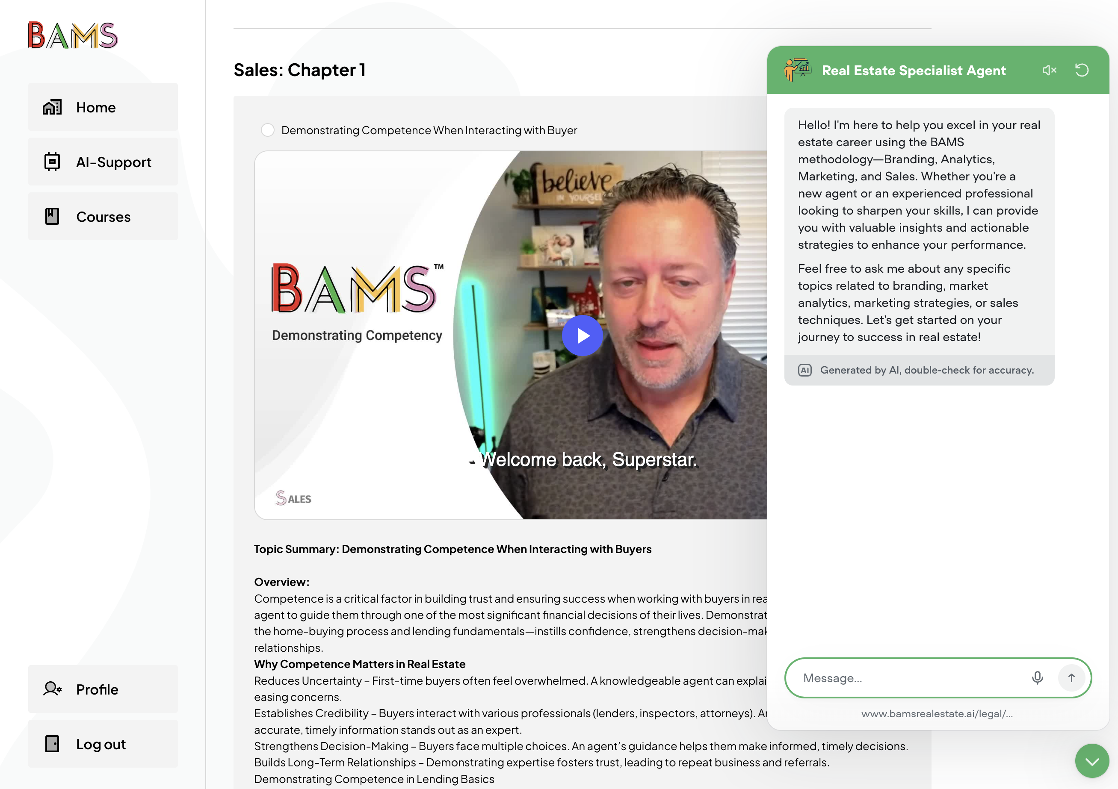
Task: Click the AI badge icon in chat disclaimer
Action: [x=805, y=371]
